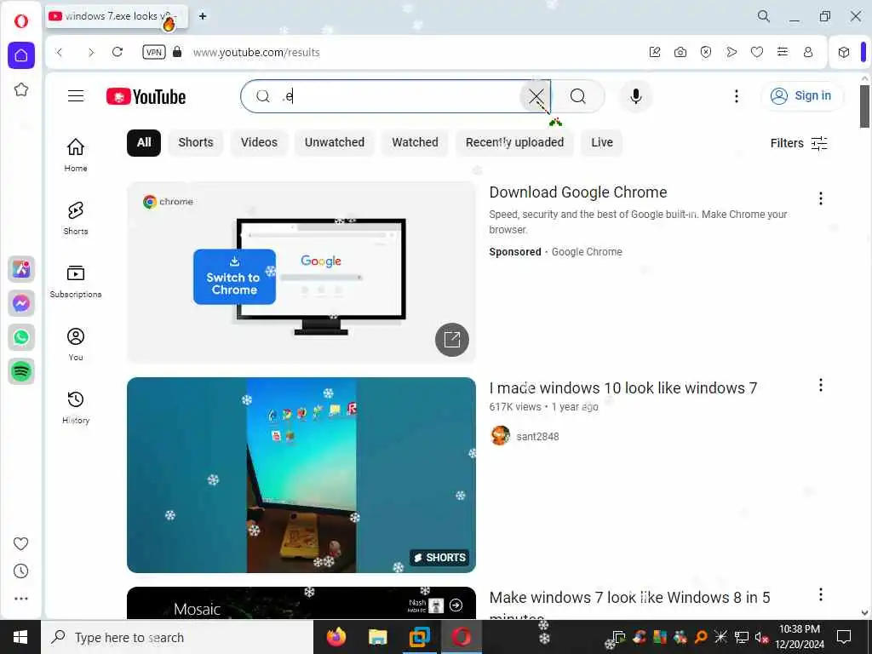Viewport: 872px width, 654px height.
Task: Go to Shorts in YouTube sidebar
Action: point(76,218)
